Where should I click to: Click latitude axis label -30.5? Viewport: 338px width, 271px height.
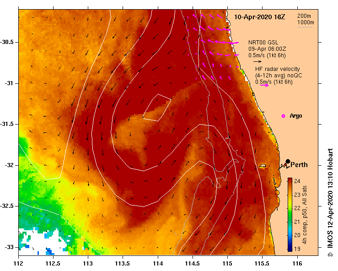pyautogui.click(x=6, y=42)
